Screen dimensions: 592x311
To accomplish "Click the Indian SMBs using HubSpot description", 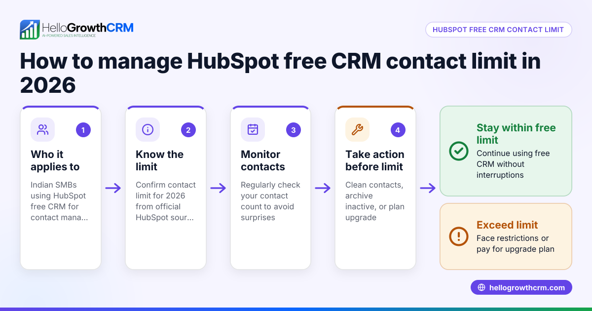I will 60,201.
